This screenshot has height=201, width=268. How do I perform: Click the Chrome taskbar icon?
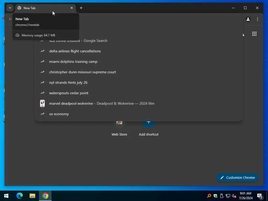(45, 196)
